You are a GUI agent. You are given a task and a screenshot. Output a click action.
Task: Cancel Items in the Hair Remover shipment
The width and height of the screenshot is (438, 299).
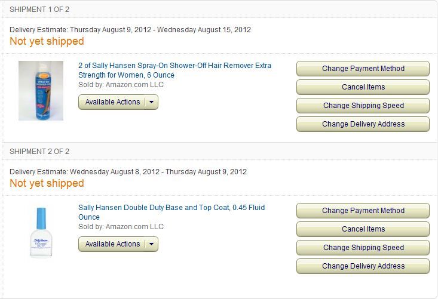coord(363,87)
